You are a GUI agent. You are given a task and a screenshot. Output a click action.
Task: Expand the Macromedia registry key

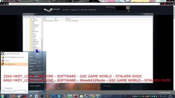[x=30, y=43]
